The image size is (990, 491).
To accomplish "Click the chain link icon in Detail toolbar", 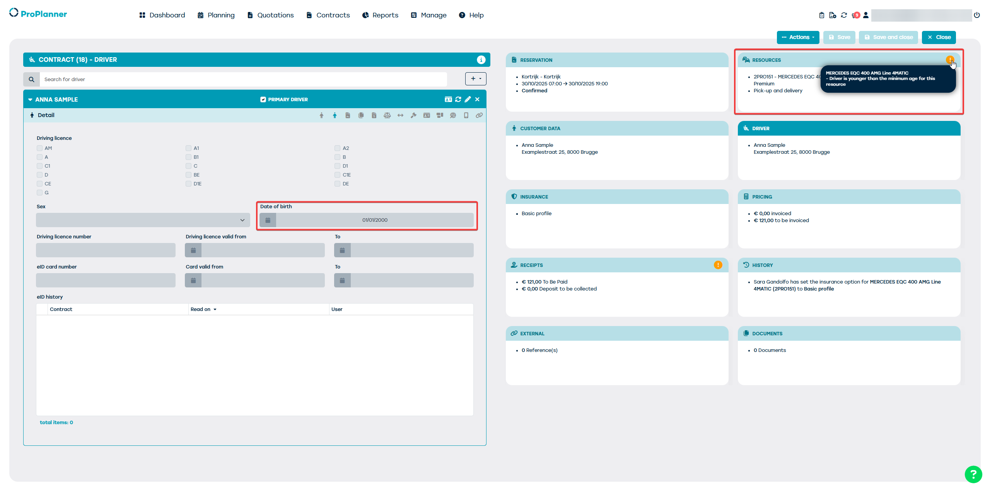I will coord(479,115).
